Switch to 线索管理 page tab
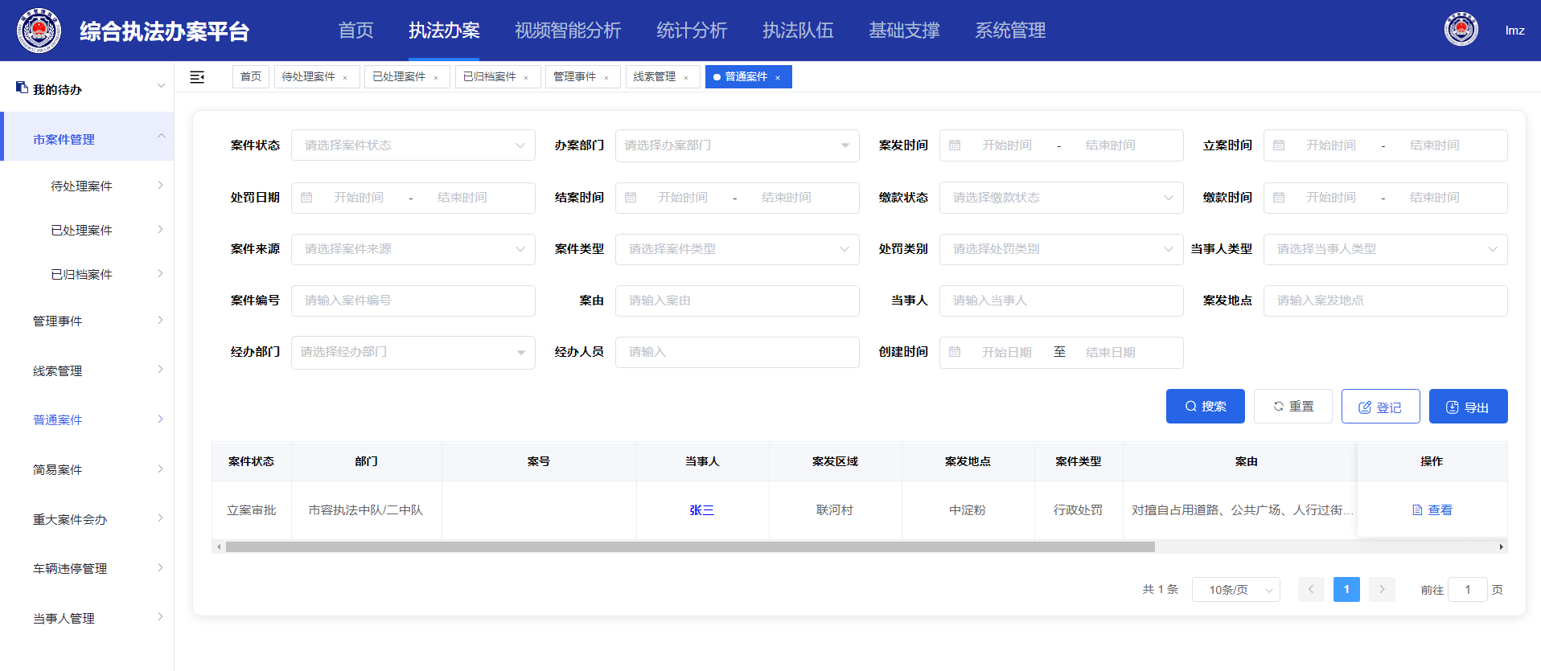This screenshot has width=1541, height=671. tap(655, 77)
